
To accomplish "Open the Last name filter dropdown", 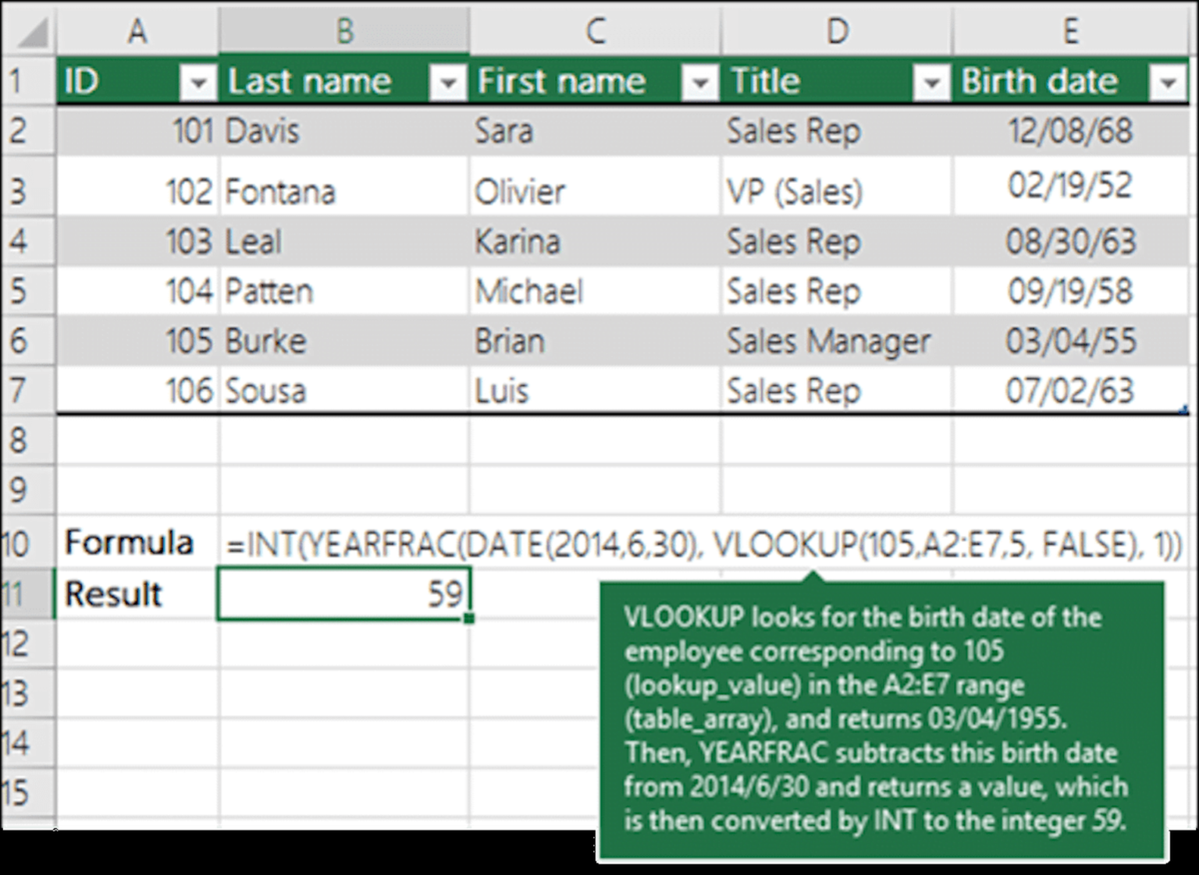I will [x=447, y=81].
